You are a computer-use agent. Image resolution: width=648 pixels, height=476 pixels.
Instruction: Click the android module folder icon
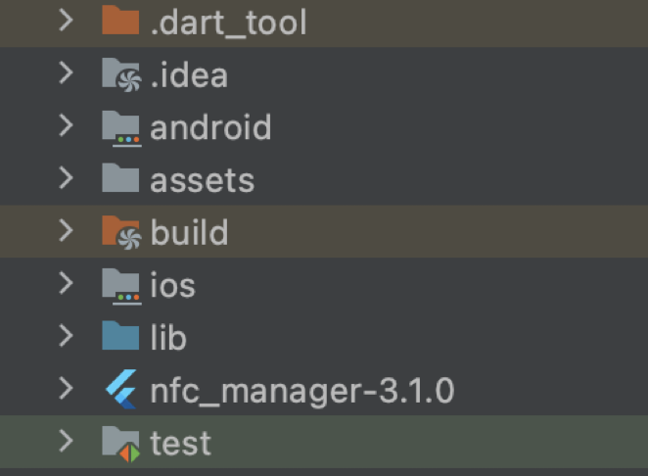pyautogui.click(x=120, y=127)
